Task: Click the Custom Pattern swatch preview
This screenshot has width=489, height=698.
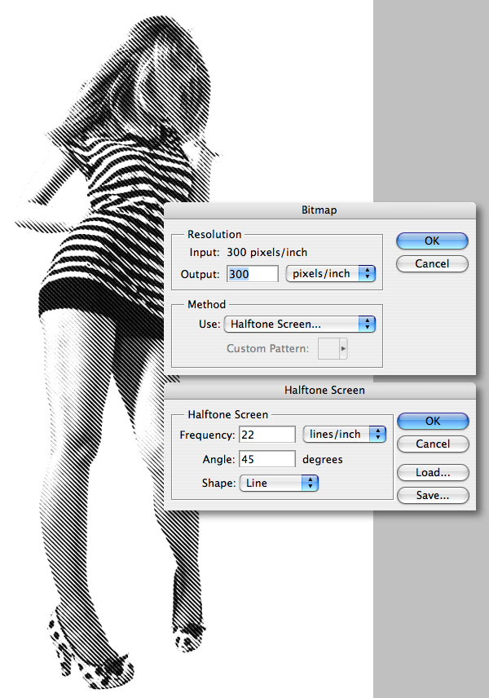Action: [328, 348]
